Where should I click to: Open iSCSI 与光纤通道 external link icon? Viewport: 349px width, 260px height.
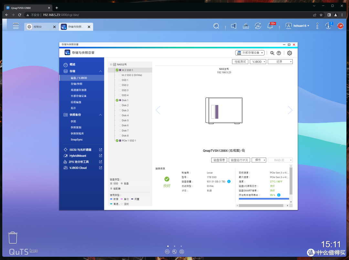coord(100,150)
